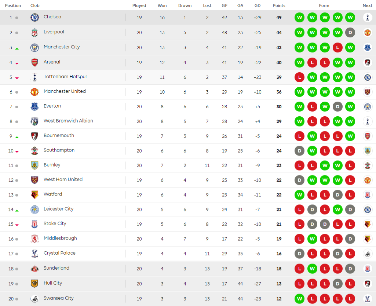Open the Manchester United club link
This screenshot has width=376, height=306.
(65, 91)
